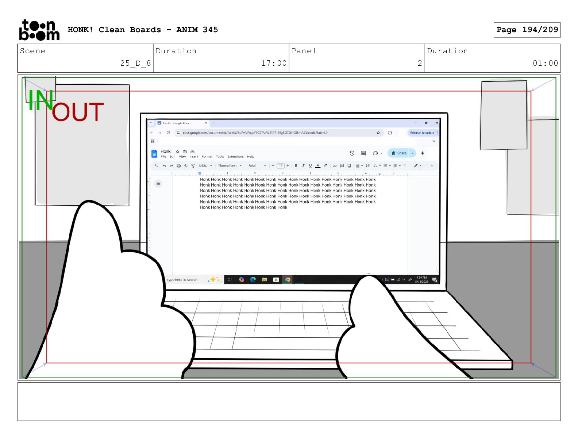The height and width of the screenshot is (447, 578).
Task: Toggle bold formatting
Action: click(x=296, y=166)
